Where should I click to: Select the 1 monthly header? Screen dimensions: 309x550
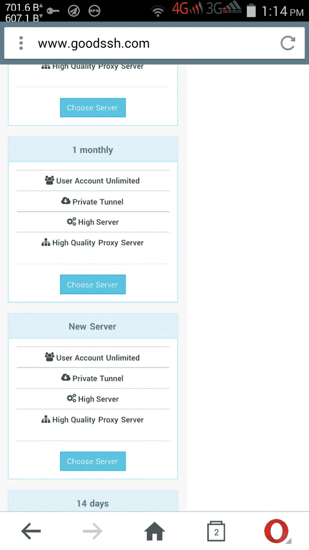pyautogui.click(x=92, y=149)
